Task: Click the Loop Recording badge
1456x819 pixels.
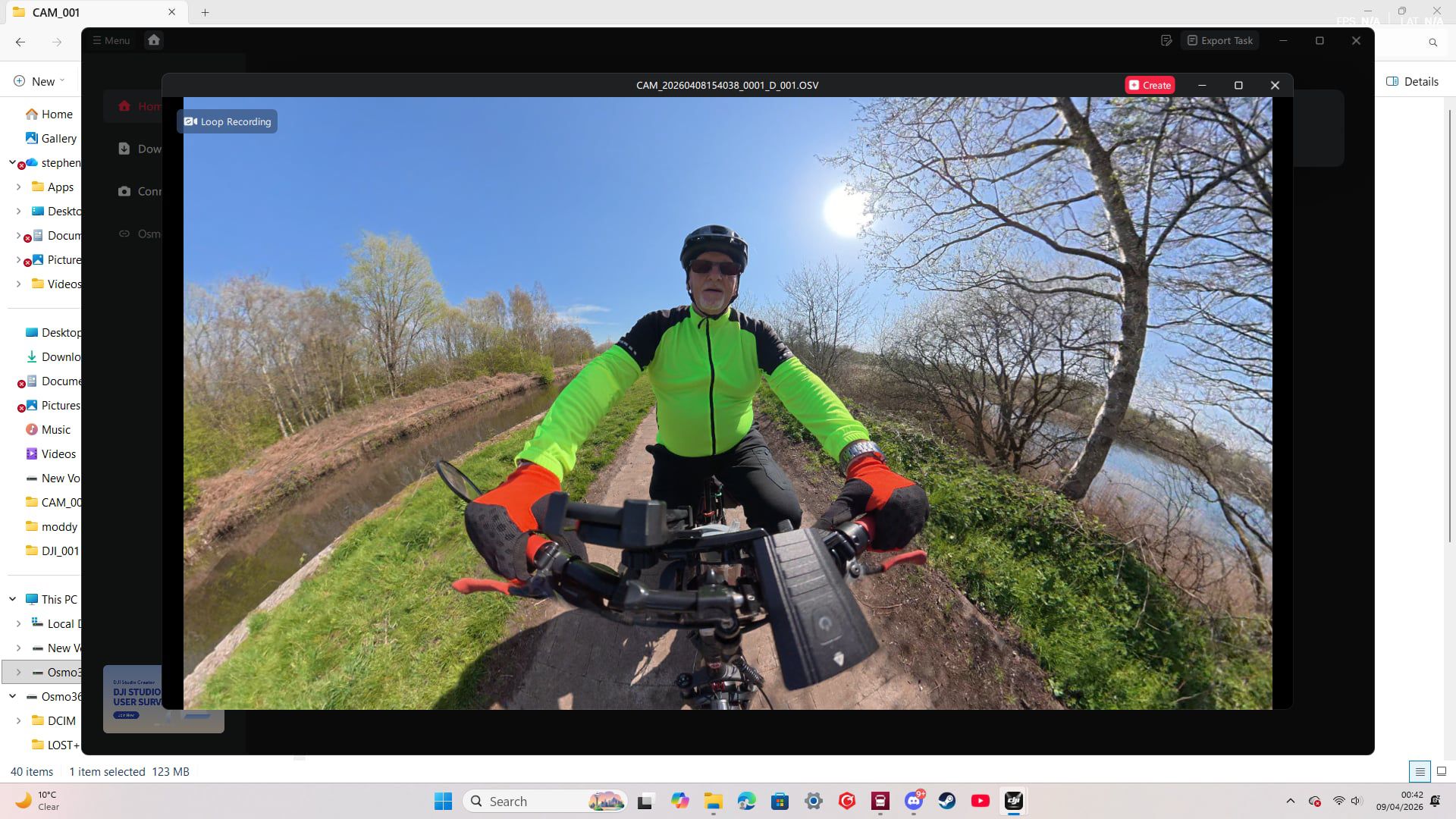Action: [227, 121]
